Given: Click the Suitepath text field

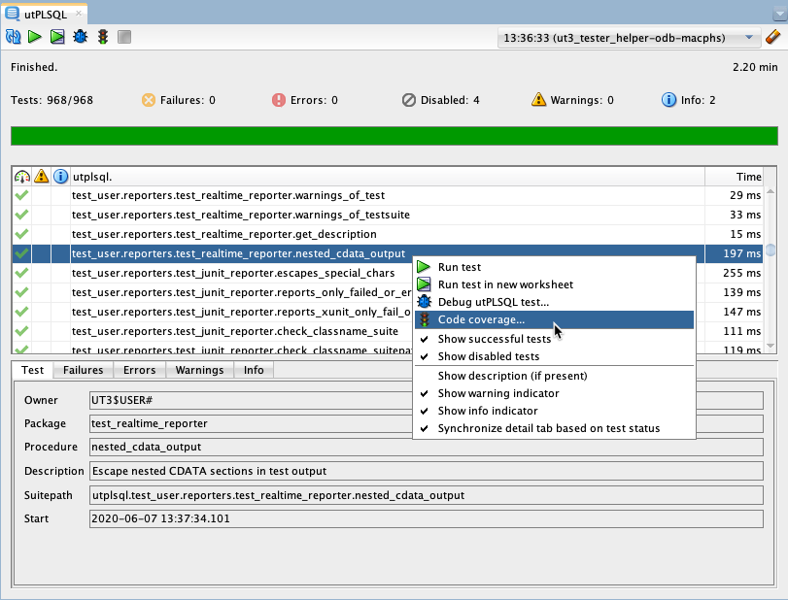Looking at the screenshot, I should [x=425, y=495].
